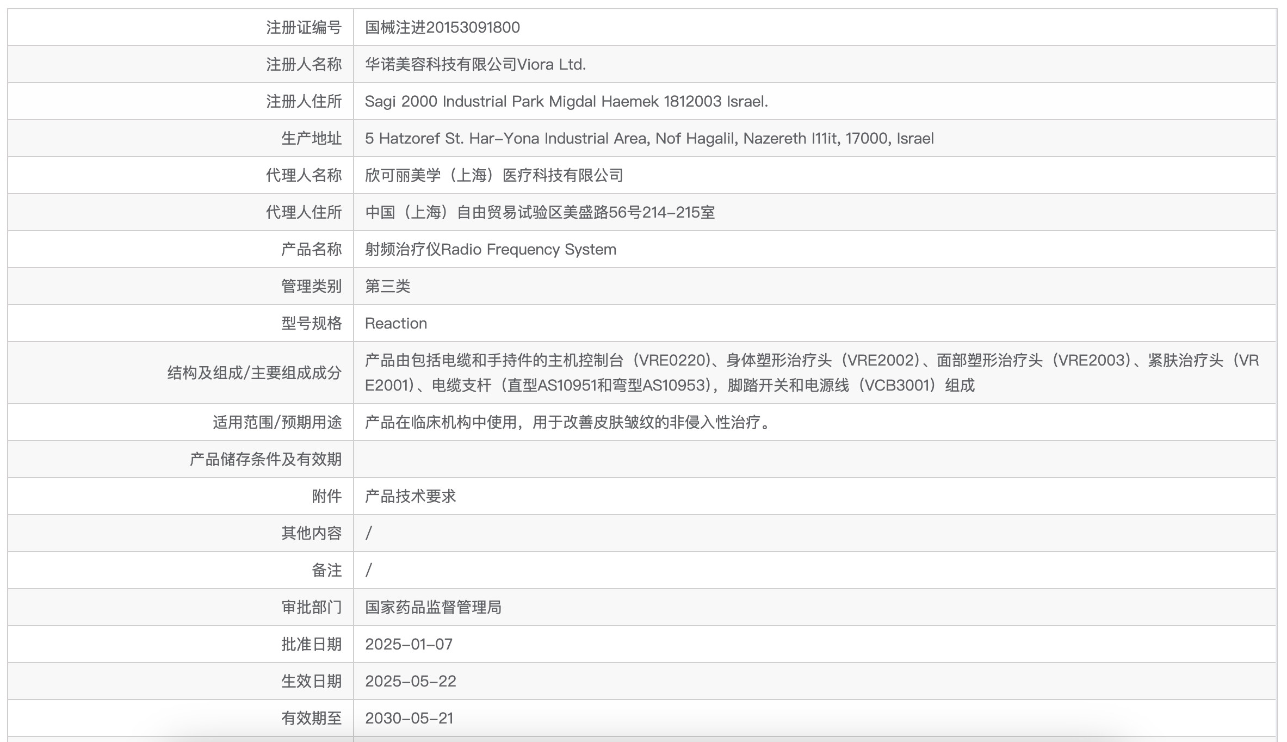The height and width of the screenshot is (742, 1287).
Task: Click approval department 国家药品监督管理局
Action: [x=433, y=607]
